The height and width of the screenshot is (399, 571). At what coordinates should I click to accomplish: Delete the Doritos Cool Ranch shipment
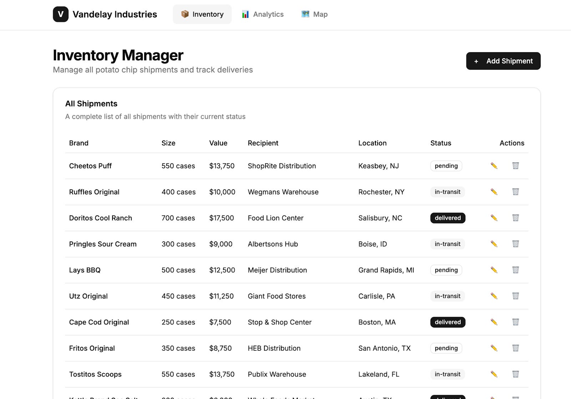click(515, 218)
